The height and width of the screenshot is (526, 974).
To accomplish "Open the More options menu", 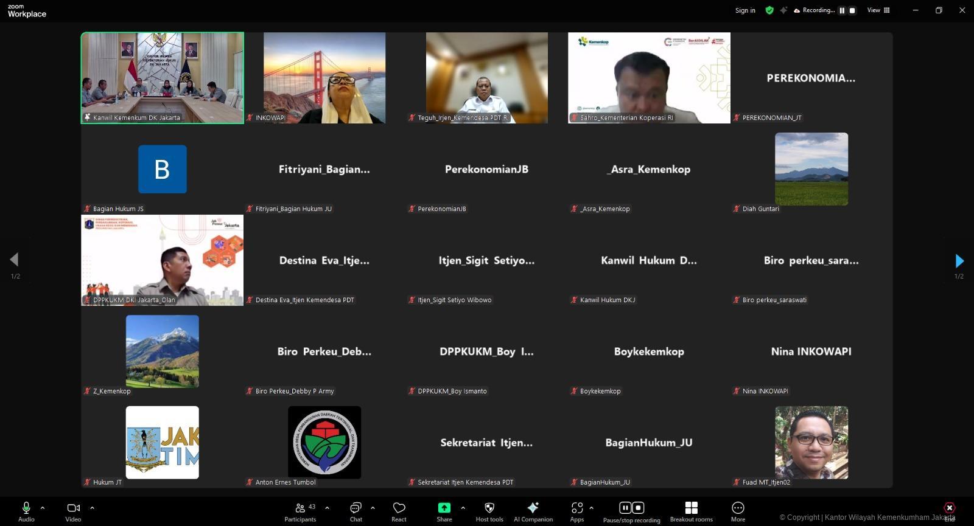I will [738, 511].
